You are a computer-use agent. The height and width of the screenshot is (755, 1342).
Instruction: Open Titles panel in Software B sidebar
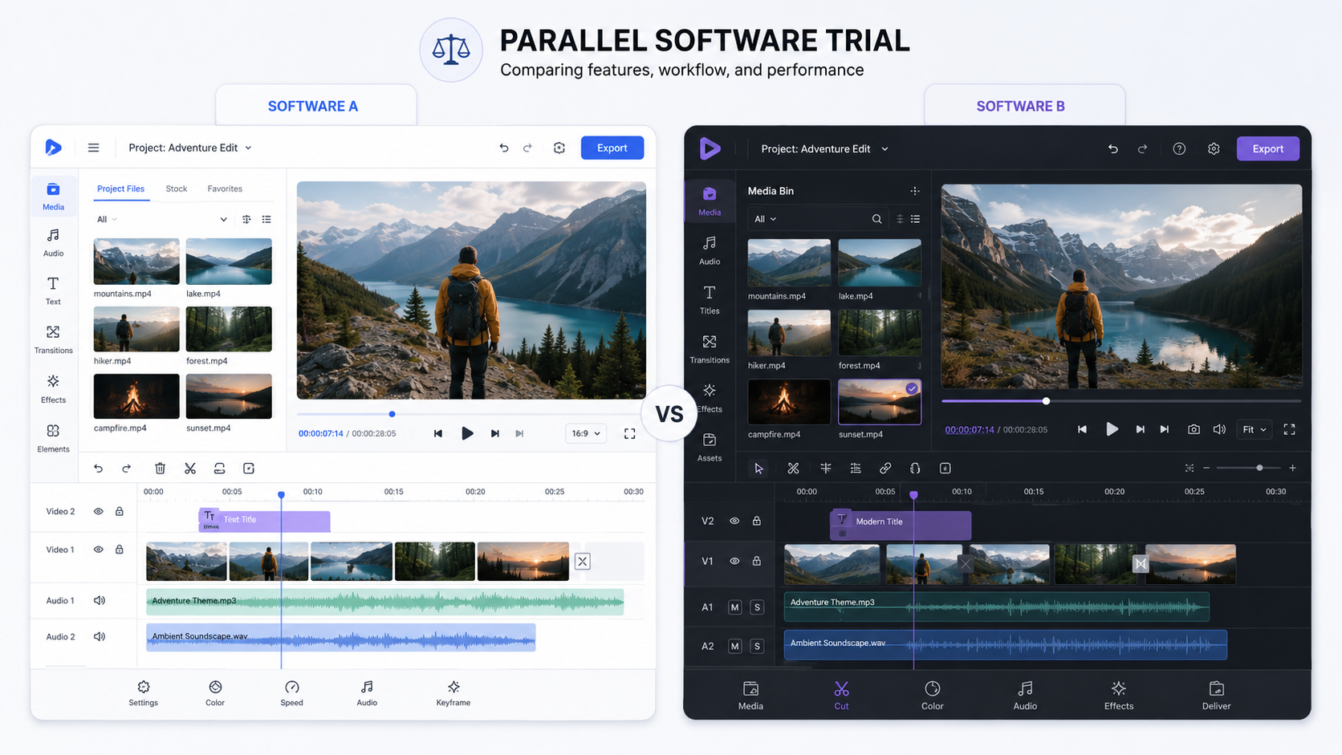pyautogui.click(x=710, y=299)
